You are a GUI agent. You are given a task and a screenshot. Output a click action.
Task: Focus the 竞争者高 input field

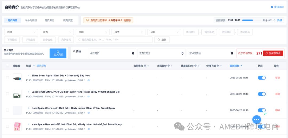click(66, 40)
